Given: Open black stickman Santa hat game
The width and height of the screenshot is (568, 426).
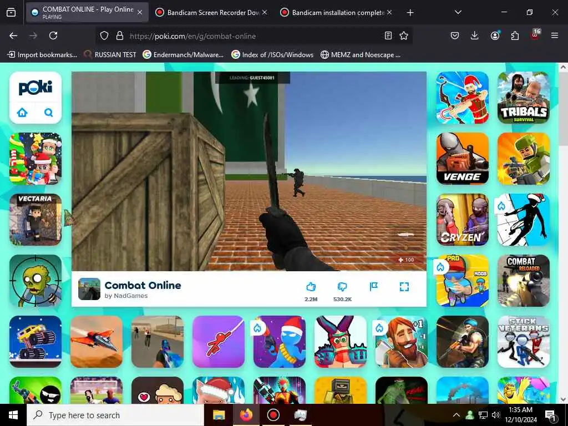Looking at the screenshot, I should coord(524,220).
